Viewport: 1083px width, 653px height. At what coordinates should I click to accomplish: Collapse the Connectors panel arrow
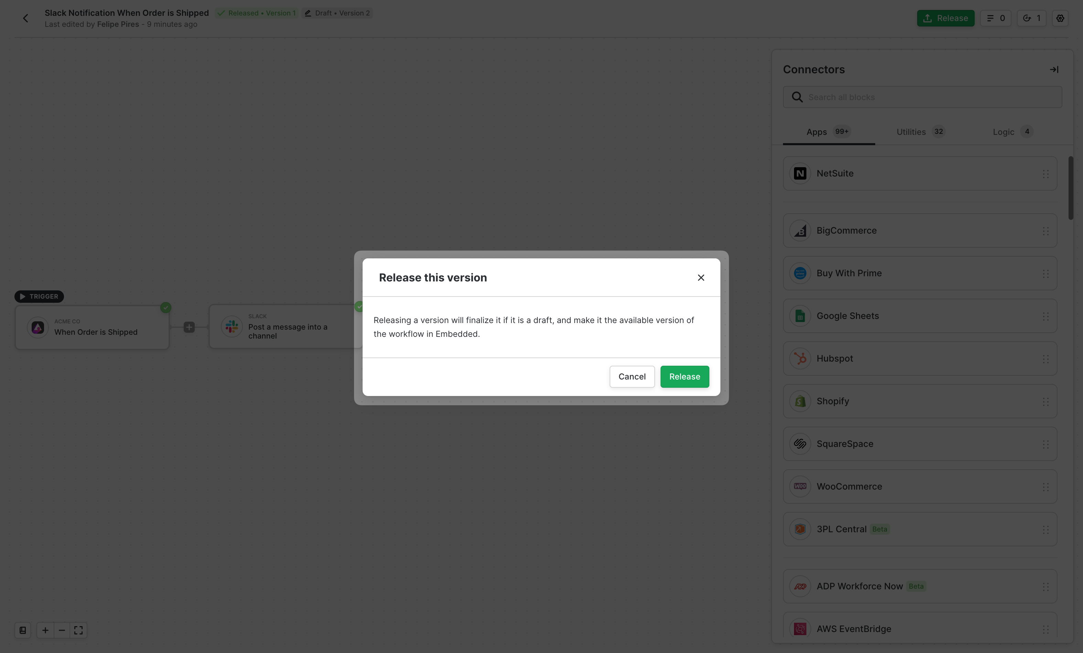[x=1053, y=69]
